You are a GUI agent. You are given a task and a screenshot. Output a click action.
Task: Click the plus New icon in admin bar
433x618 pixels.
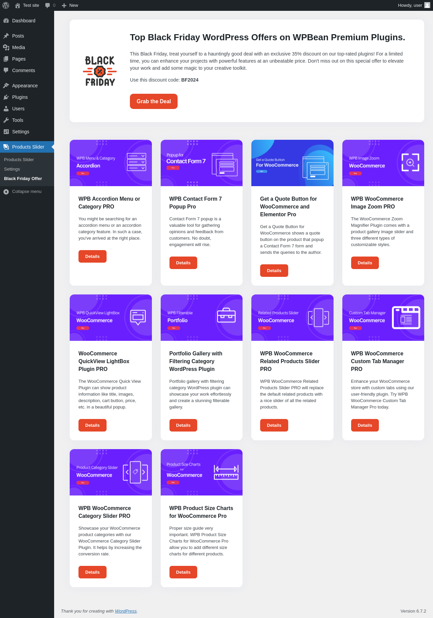(64, 5)
